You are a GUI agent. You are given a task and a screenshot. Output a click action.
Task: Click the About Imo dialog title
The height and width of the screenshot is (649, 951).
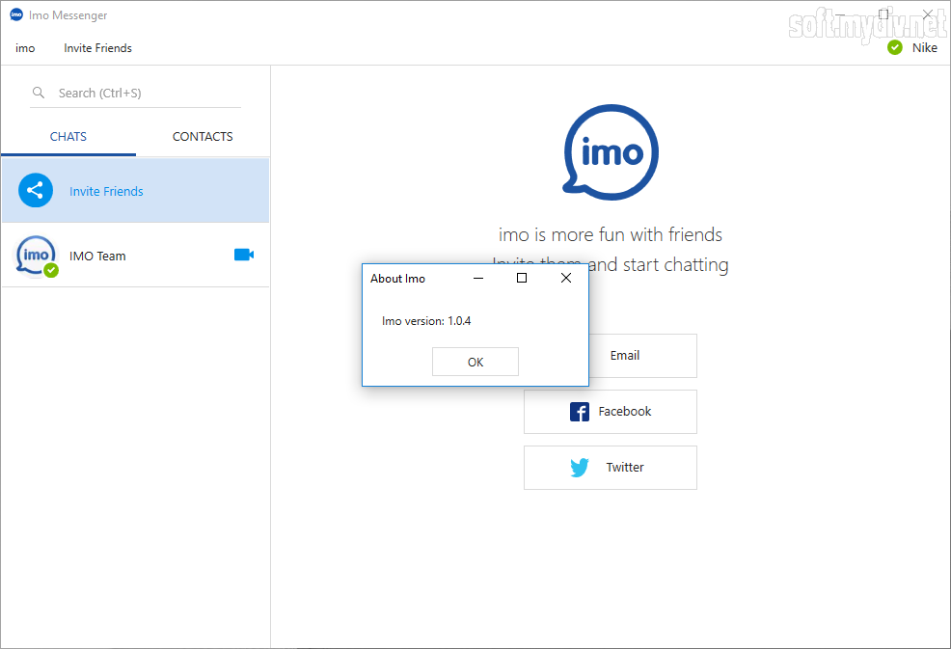(x=398, y=279)
